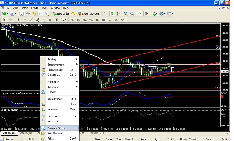Select the Cursor arrow tool
The height and width of the screenshot is (141, 234).
4,20
